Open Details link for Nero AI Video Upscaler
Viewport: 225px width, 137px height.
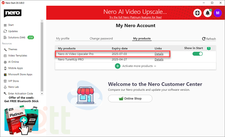tap(159, 54)
